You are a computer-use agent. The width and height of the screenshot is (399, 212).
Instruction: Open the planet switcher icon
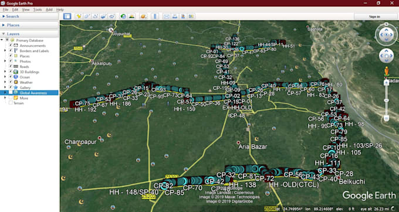click(143, 16)
